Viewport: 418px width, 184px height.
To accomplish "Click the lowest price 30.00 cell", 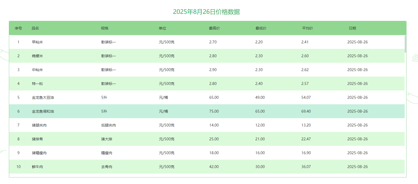I will coord(260,167).
